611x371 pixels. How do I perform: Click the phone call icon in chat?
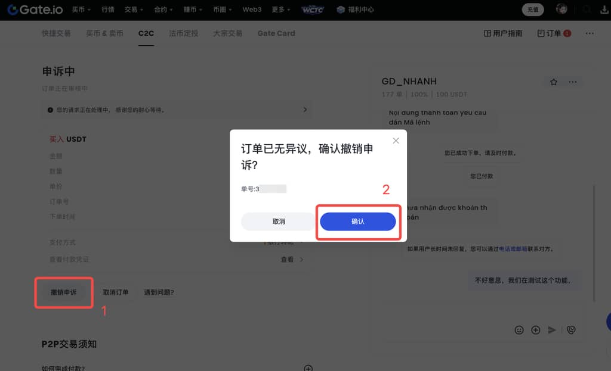click(571, 329)
